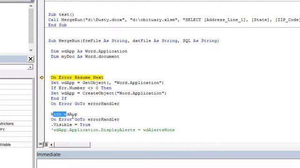This screenshot has height=168, width=300.
Task: Click first 'On Error GoTo errorHandler' above With
Action: tap(85, 104)
